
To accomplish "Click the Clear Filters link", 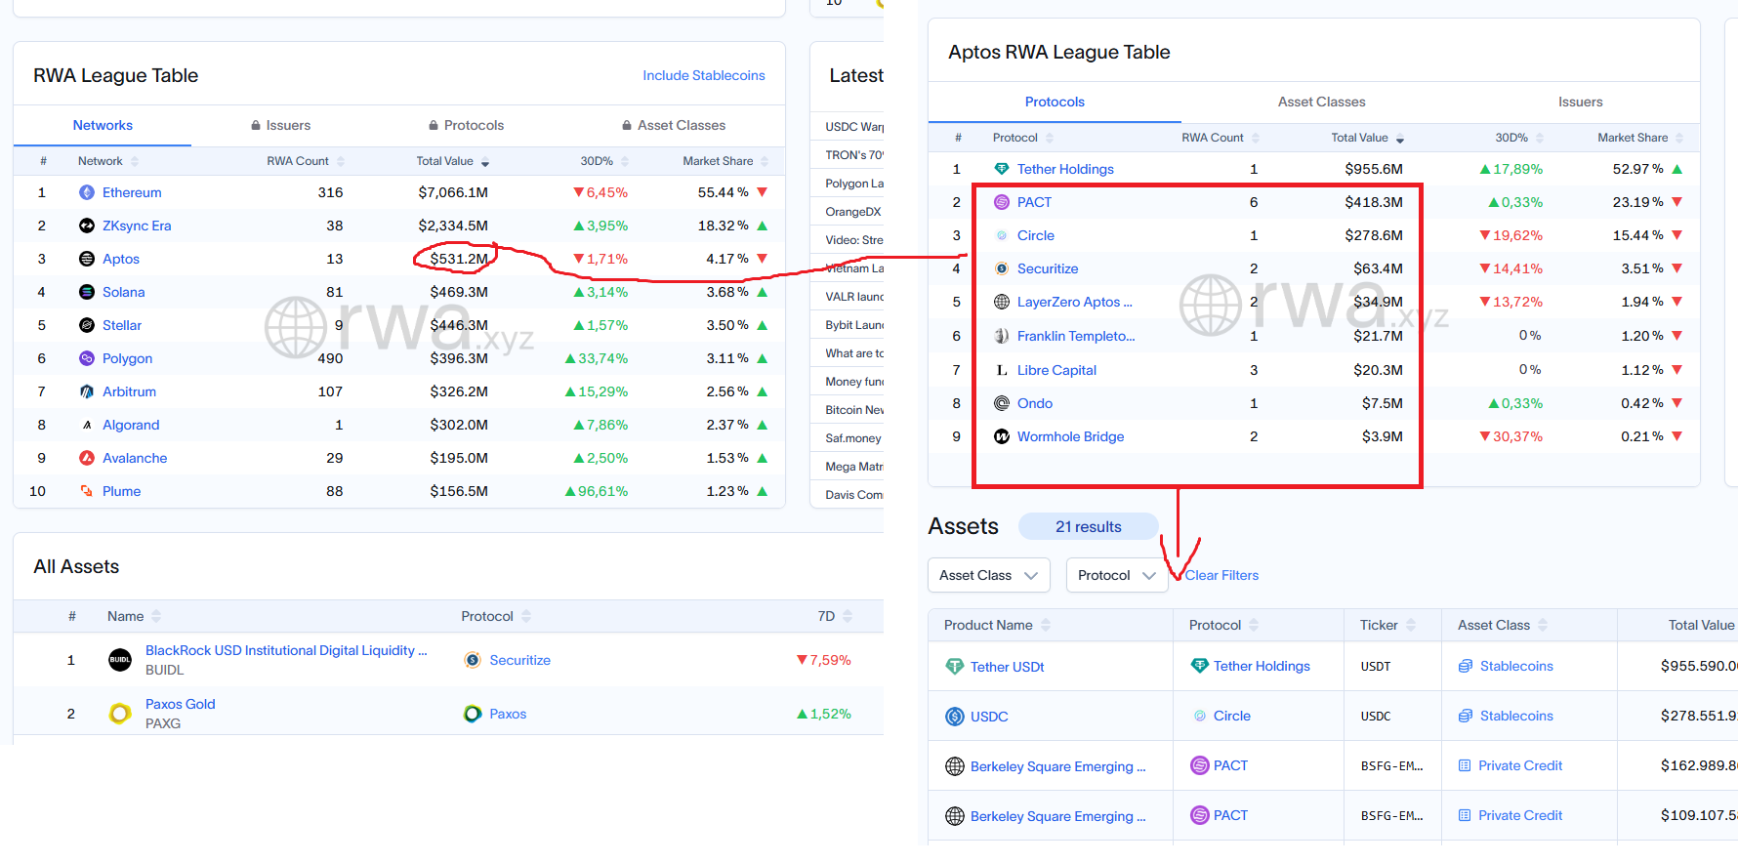I will [x=1221, y=575].
